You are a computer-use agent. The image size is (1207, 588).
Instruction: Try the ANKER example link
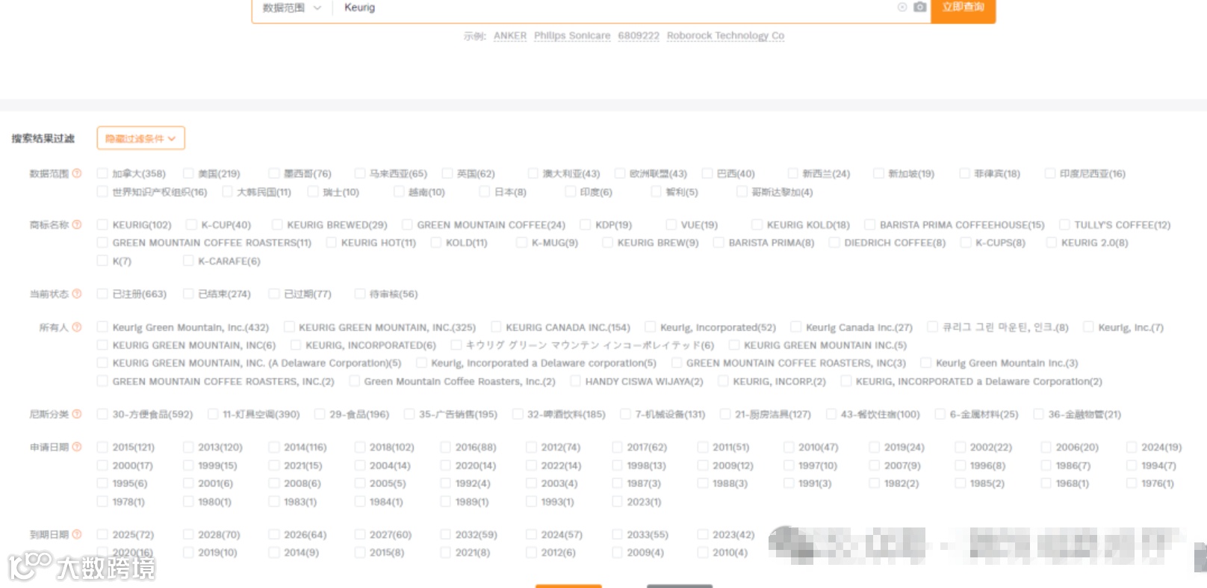tap(510, 36)
